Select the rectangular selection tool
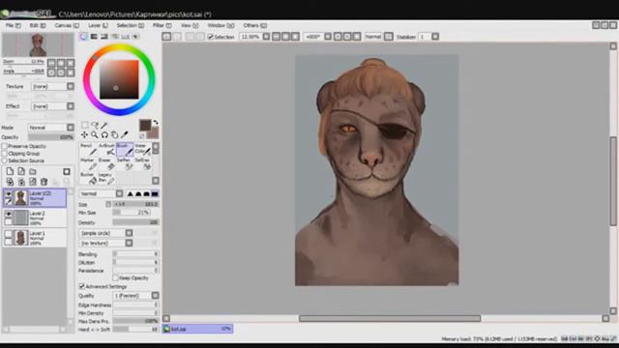This screenshot has width=619, height=348. [84, 125]
